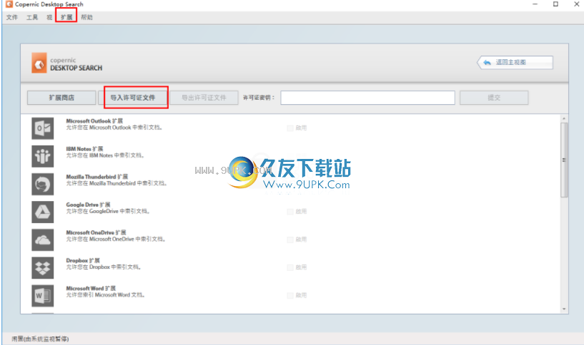
Task: Click the Dropbox extension icon
Action: click(42, 268)
